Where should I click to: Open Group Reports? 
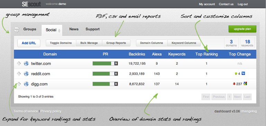tap(116, 43)
